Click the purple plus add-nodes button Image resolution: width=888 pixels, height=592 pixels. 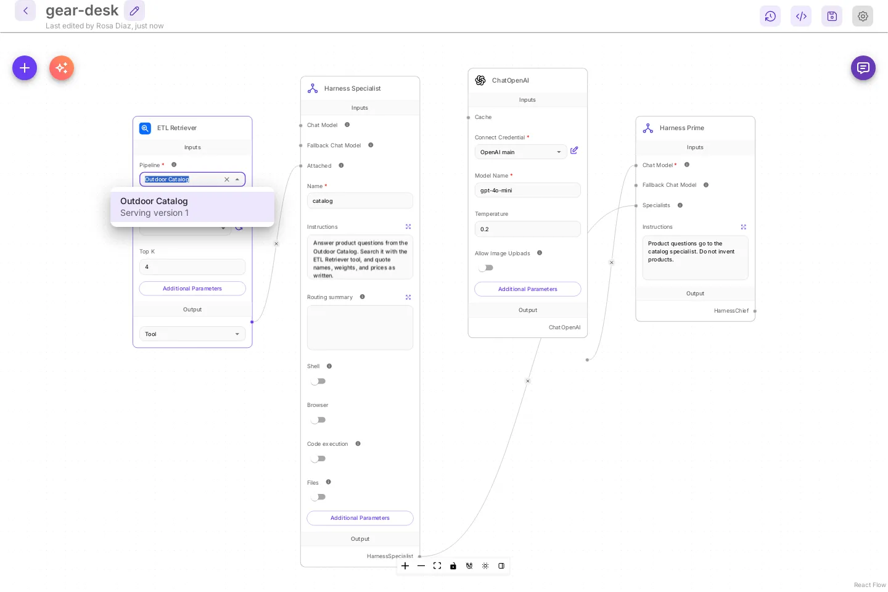pos(25,68)
